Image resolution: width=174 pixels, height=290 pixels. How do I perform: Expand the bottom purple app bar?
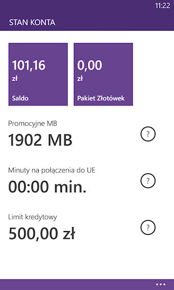click(x=87, y=285)
